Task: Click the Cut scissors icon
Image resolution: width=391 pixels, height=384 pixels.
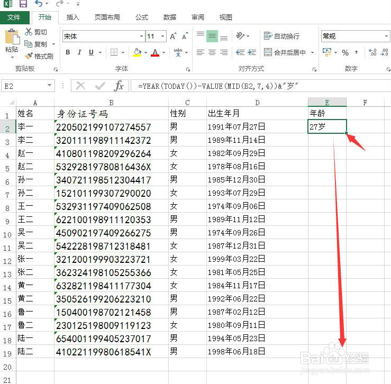Action: click(x=29, y=32)
